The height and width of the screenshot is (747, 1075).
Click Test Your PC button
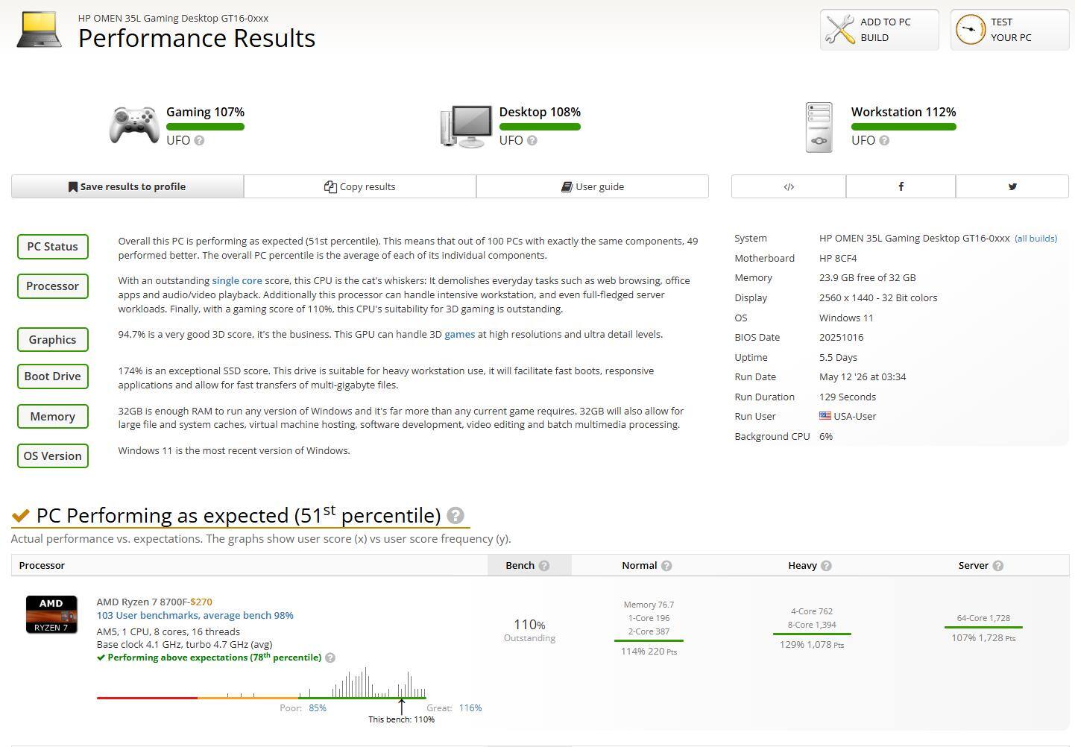coord(1010,30)
